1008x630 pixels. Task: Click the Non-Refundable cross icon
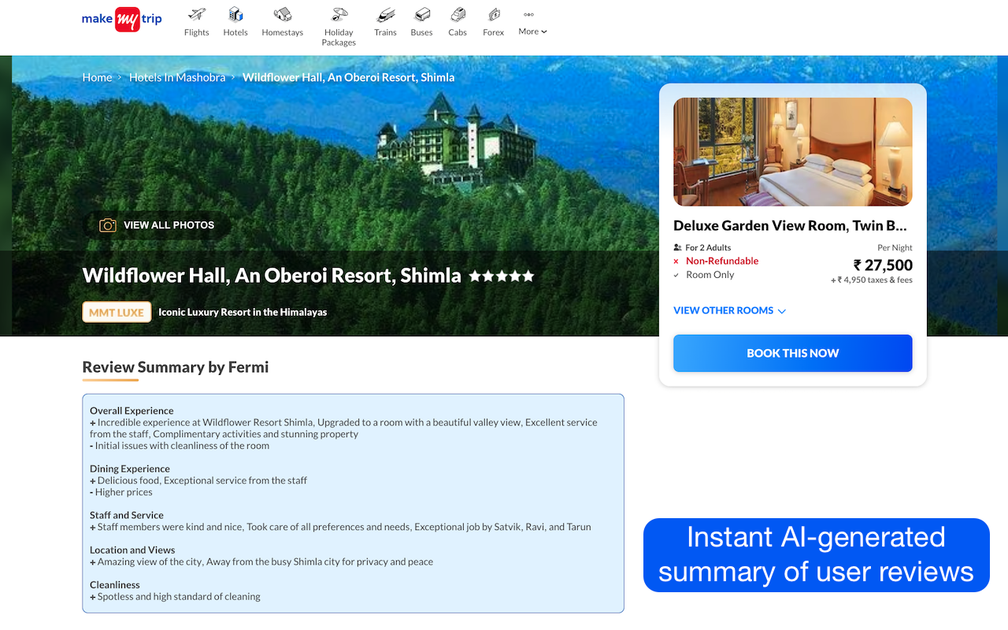click(676, 261)
